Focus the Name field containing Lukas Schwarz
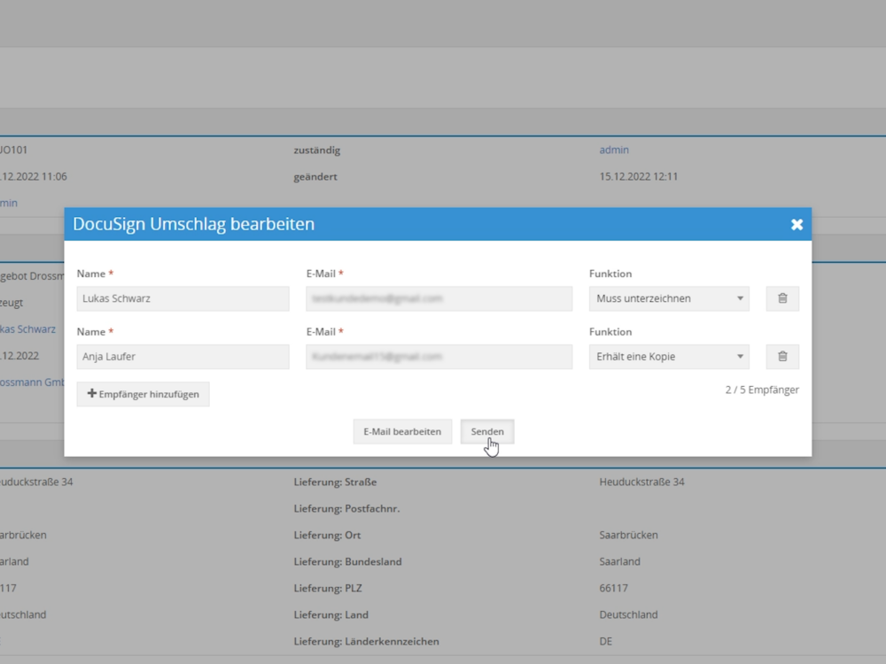Viewport: 886px width, 664px height. [183, 298]
